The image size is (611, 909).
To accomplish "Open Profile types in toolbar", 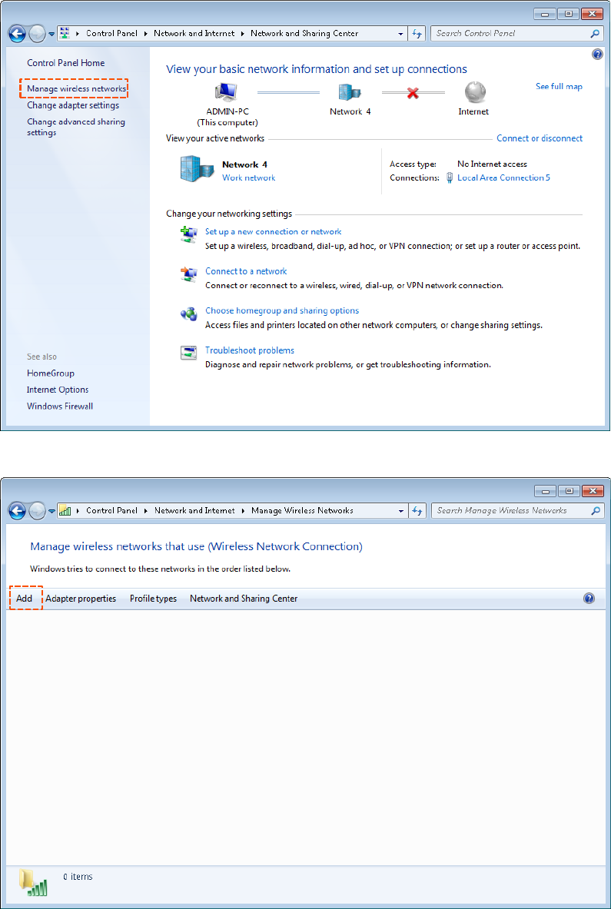I will 153,599.
